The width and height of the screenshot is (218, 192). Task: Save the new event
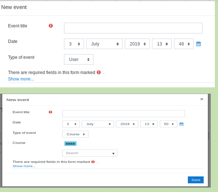pos(196,180)
